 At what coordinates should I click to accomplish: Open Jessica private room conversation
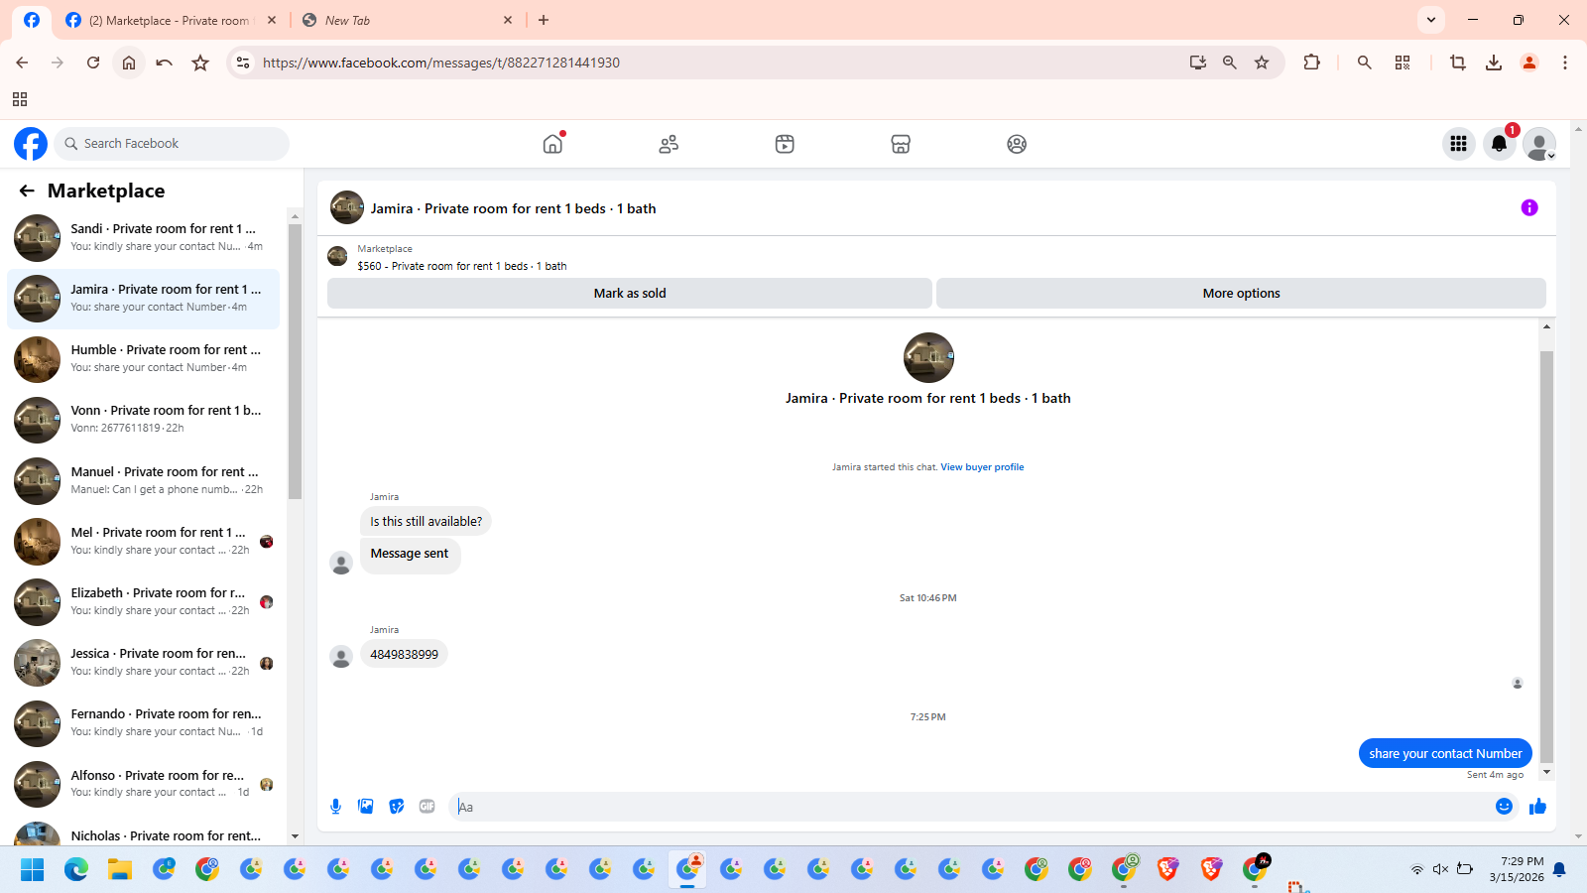(x=144, y=663)
